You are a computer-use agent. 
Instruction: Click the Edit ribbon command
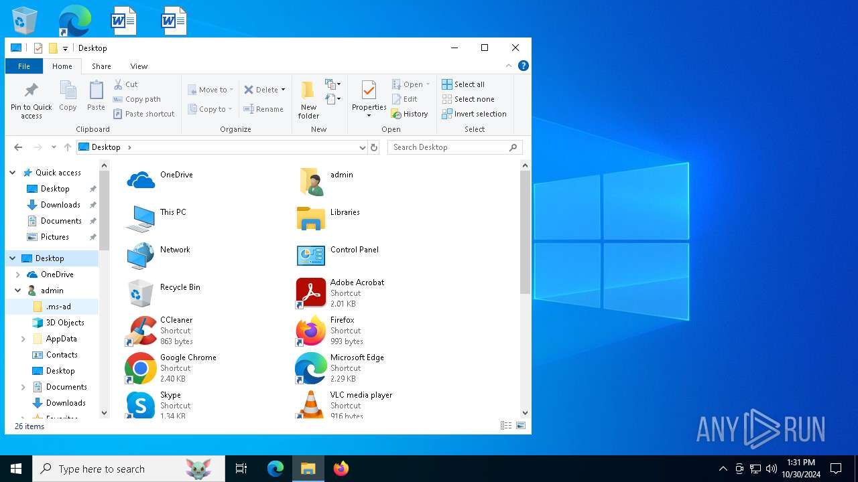point(405,99)
